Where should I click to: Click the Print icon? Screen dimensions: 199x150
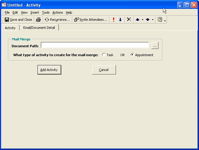pos(38,20)
